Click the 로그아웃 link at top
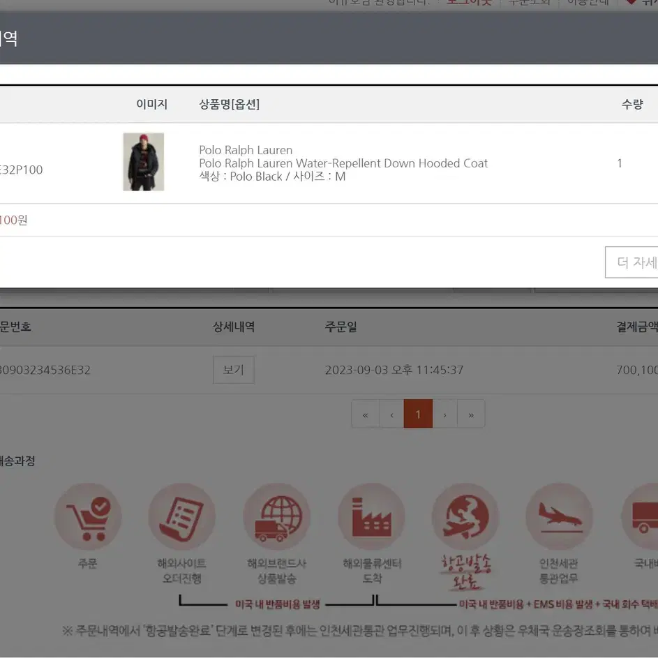 click(469, 3)
